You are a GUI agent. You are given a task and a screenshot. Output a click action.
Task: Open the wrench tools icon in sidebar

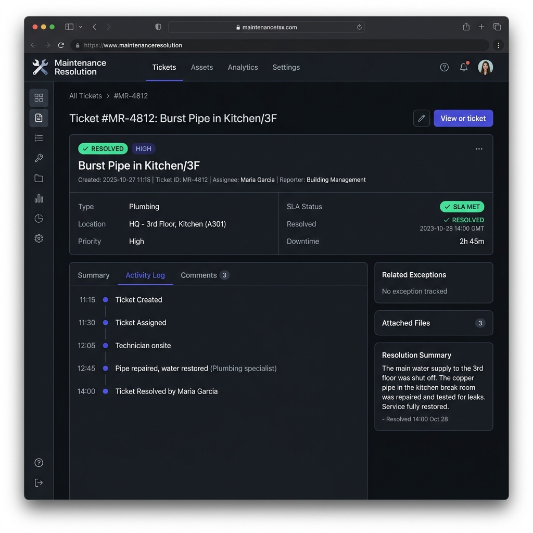pos(39,158)
